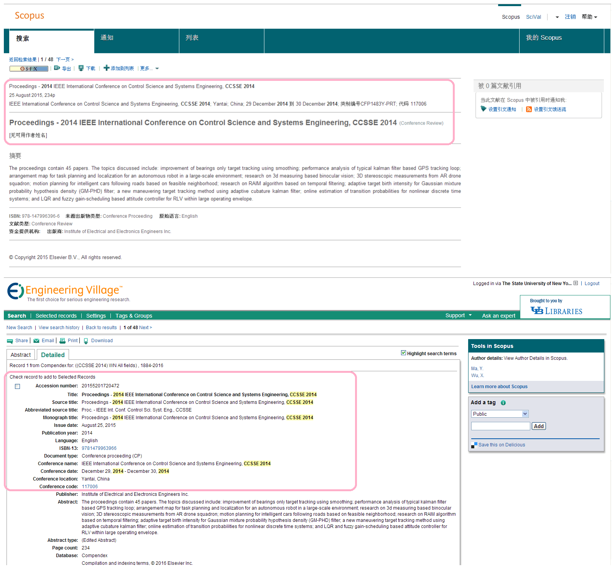This screenshot has height=569, width=615.
Task: Click the Add a tag info icon
Action: [x=503, y=403]
